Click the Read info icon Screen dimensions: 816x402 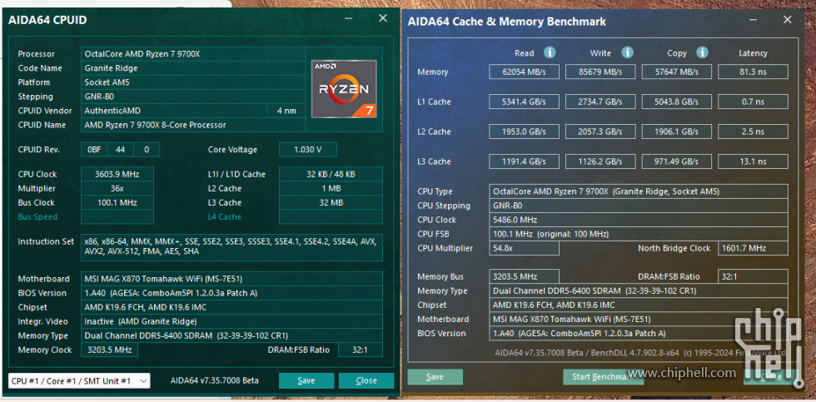click(x=550, y=52)
